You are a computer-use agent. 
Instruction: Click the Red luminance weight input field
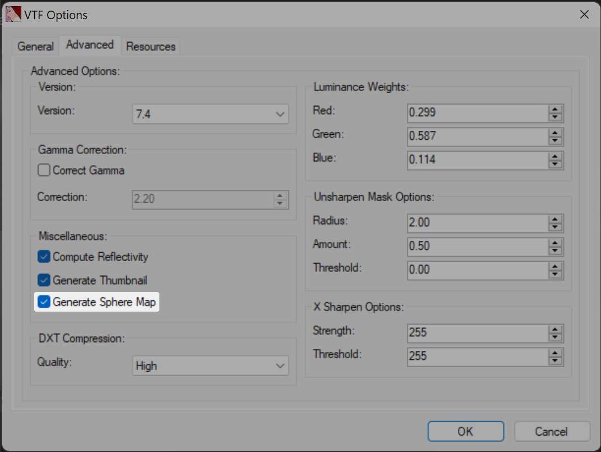(x=477, y=113)
